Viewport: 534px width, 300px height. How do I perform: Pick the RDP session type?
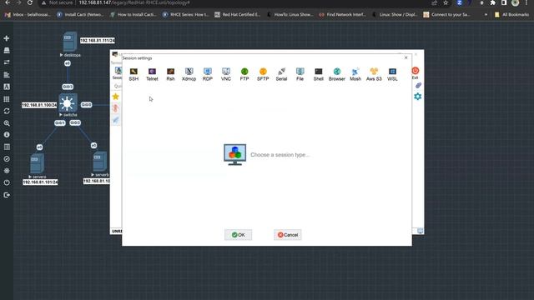coord(208,74)
